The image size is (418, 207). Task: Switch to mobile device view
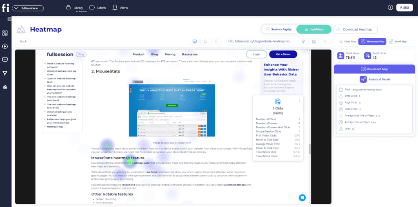(217, 42)
